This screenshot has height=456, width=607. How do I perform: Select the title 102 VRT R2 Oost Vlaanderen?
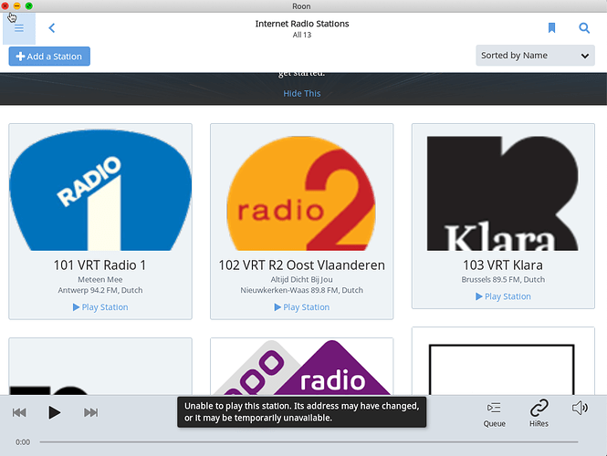point(301,265)
